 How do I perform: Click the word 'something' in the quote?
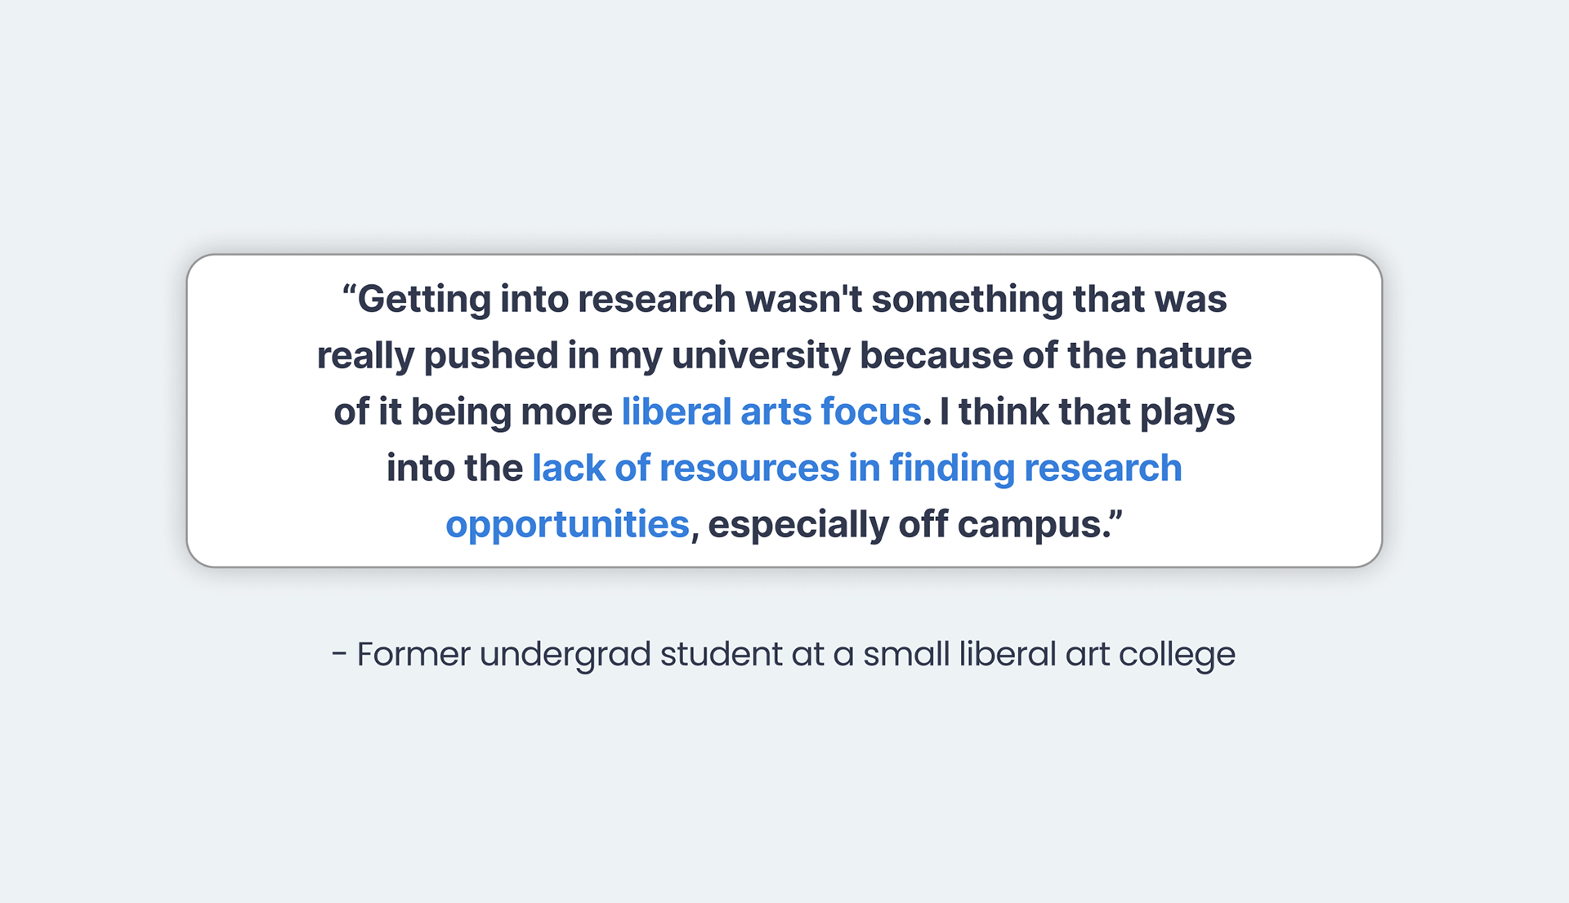pyautogui.click(x=967, y=300)
